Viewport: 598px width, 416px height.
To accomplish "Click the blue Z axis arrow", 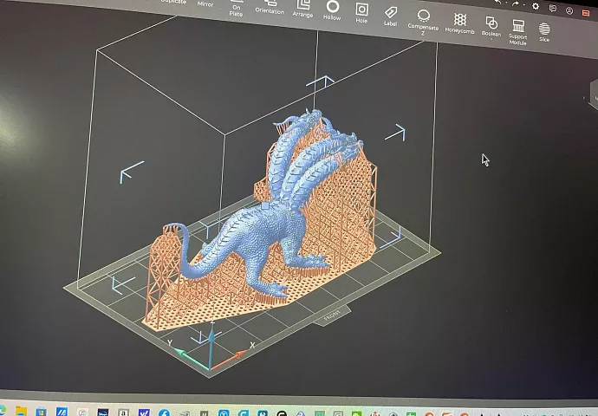I will click(211, 346).
